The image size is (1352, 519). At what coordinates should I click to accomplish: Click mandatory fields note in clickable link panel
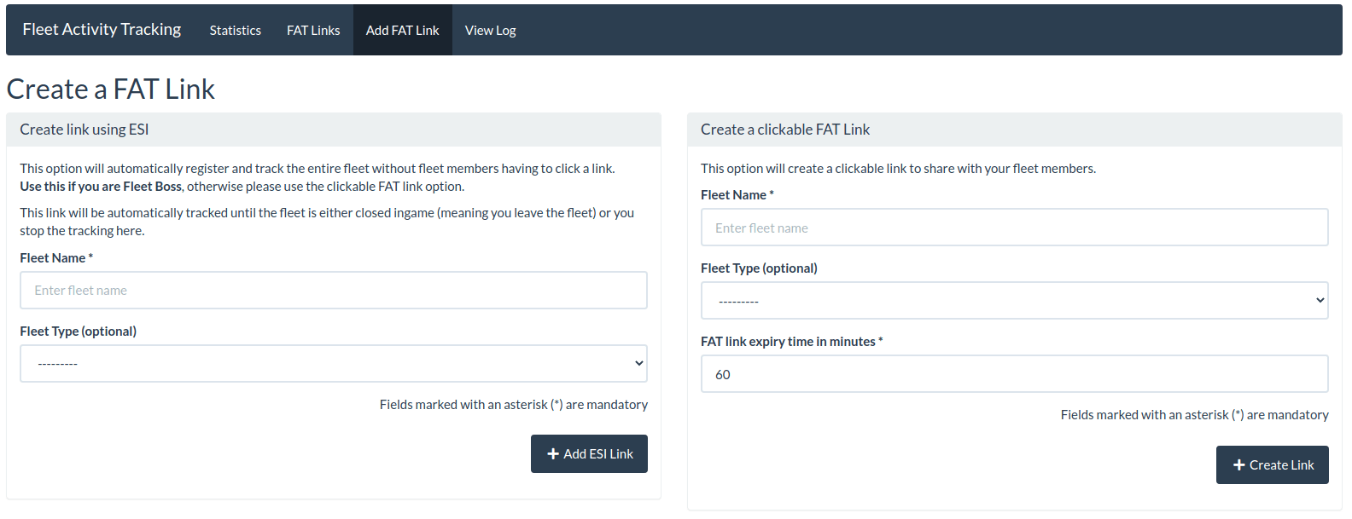(x=1195, y=415)
